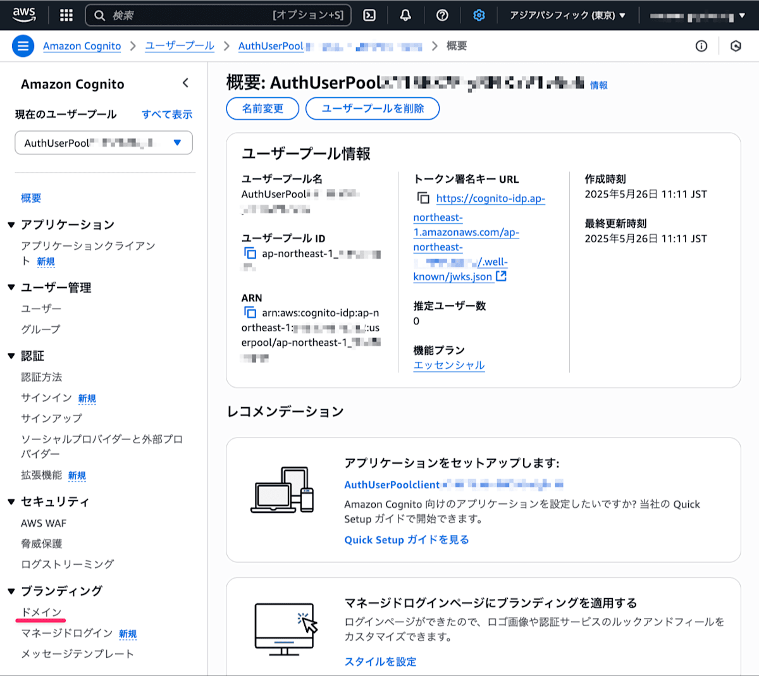This screenshot has width=759, height=676.
Task: Copy the ARN value
Action: click(x=250, y=312)
